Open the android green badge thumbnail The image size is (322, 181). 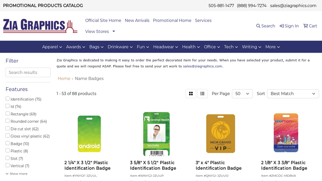(89, 134)
